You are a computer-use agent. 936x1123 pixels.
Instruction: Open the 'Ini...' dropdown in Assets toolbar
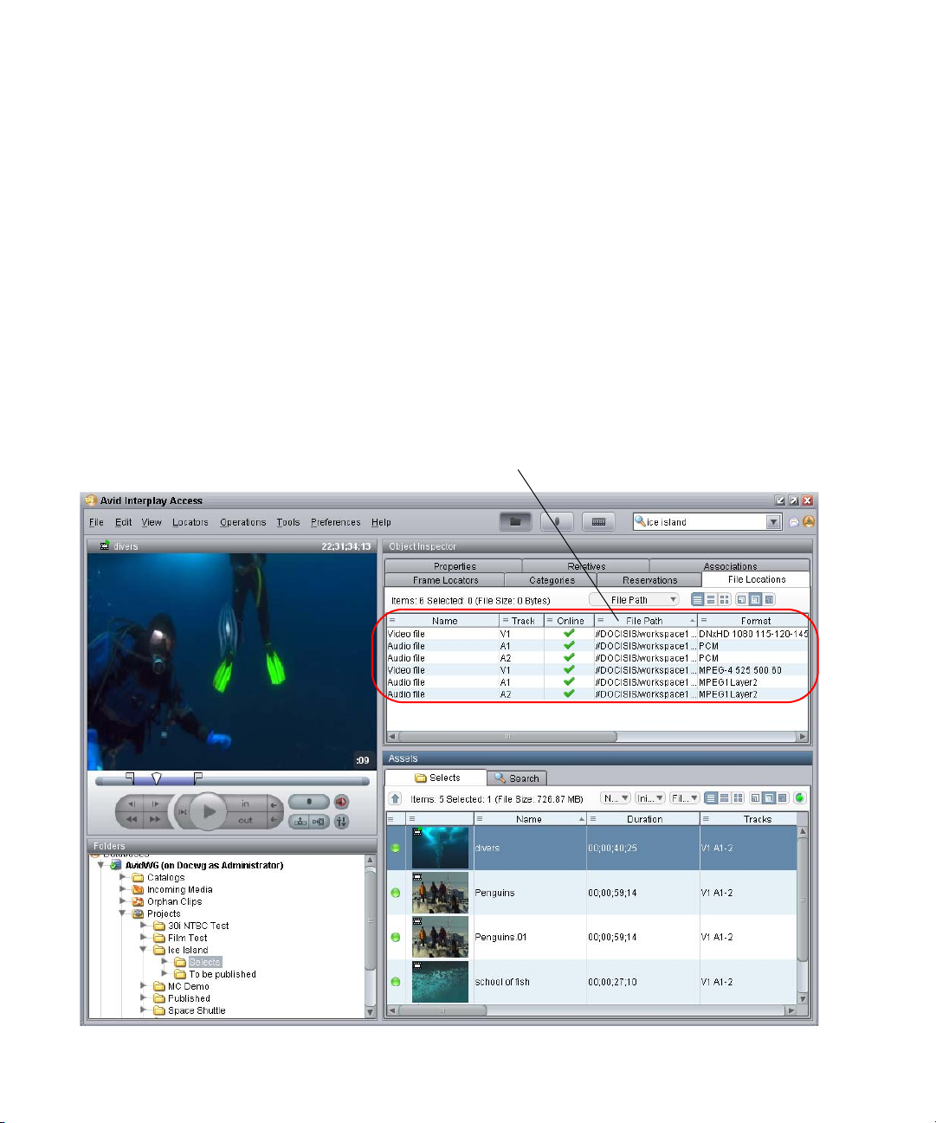[650, 798]
